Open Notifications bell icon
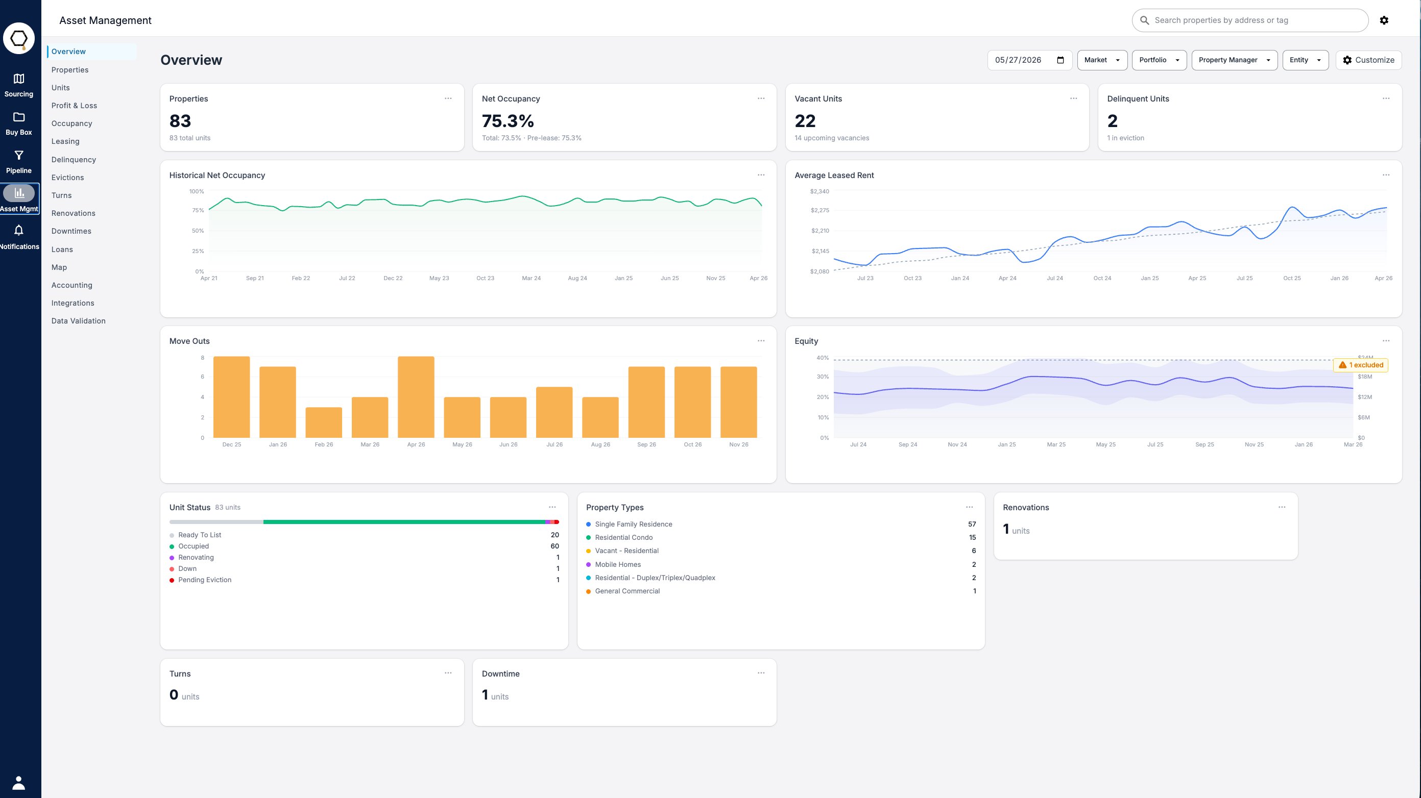 point(19,230)
